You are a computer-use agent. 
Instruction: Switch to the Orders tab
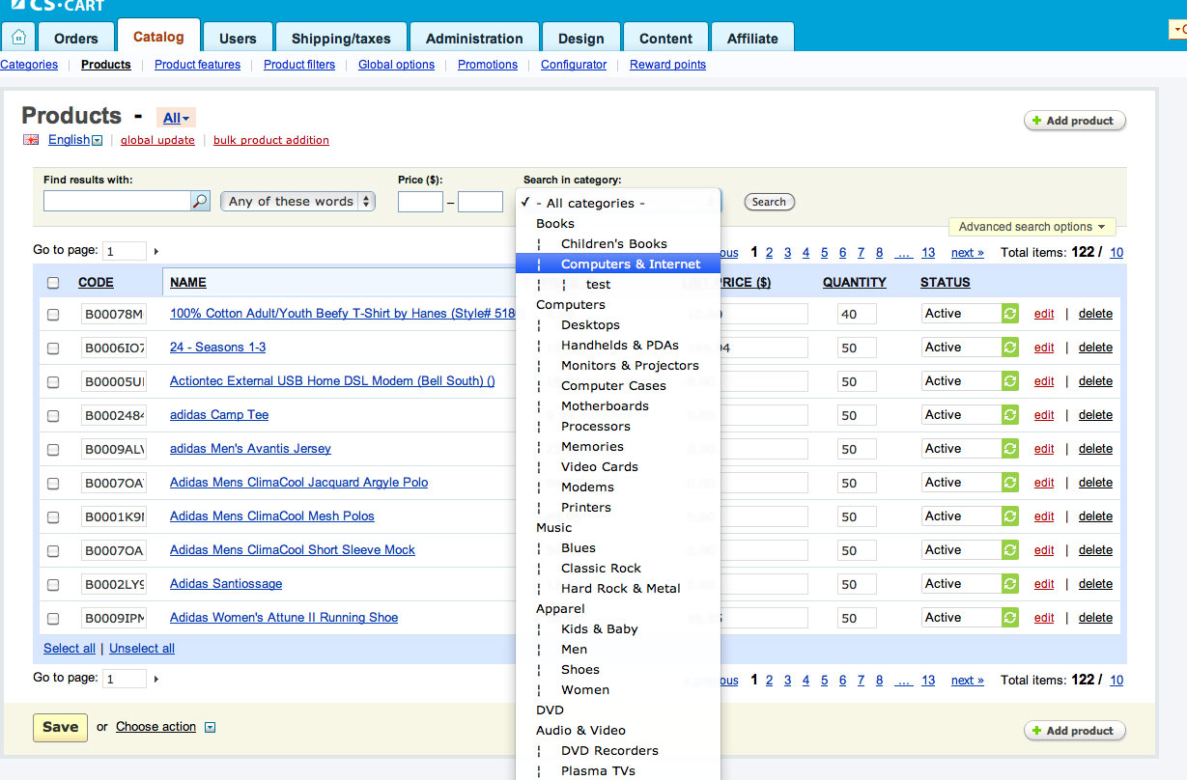tap(76, 38)
